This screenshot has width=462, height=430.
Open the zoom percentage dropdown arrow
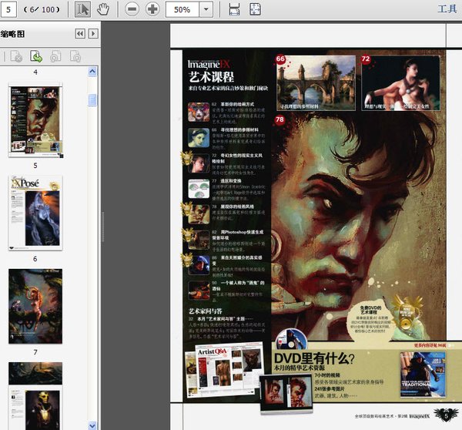point(206,10)
